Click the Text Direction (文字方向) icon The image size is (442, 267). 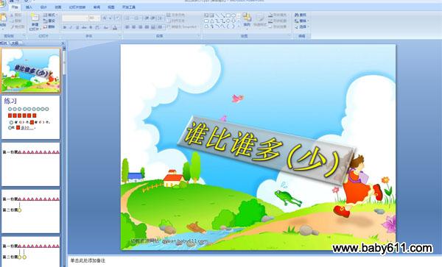(x=168, y=15)
